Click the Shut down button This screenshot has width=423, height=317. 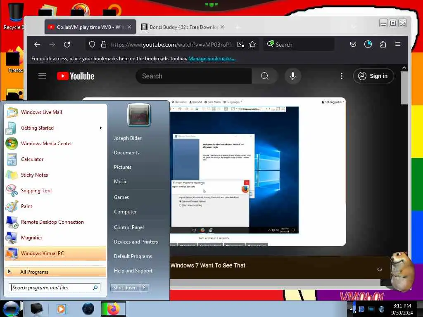125,288
